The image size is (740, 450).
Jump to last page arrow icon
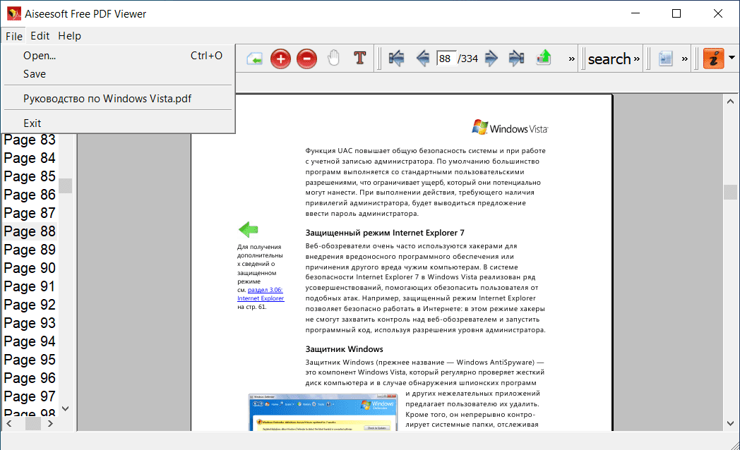(x=517, y=59)
